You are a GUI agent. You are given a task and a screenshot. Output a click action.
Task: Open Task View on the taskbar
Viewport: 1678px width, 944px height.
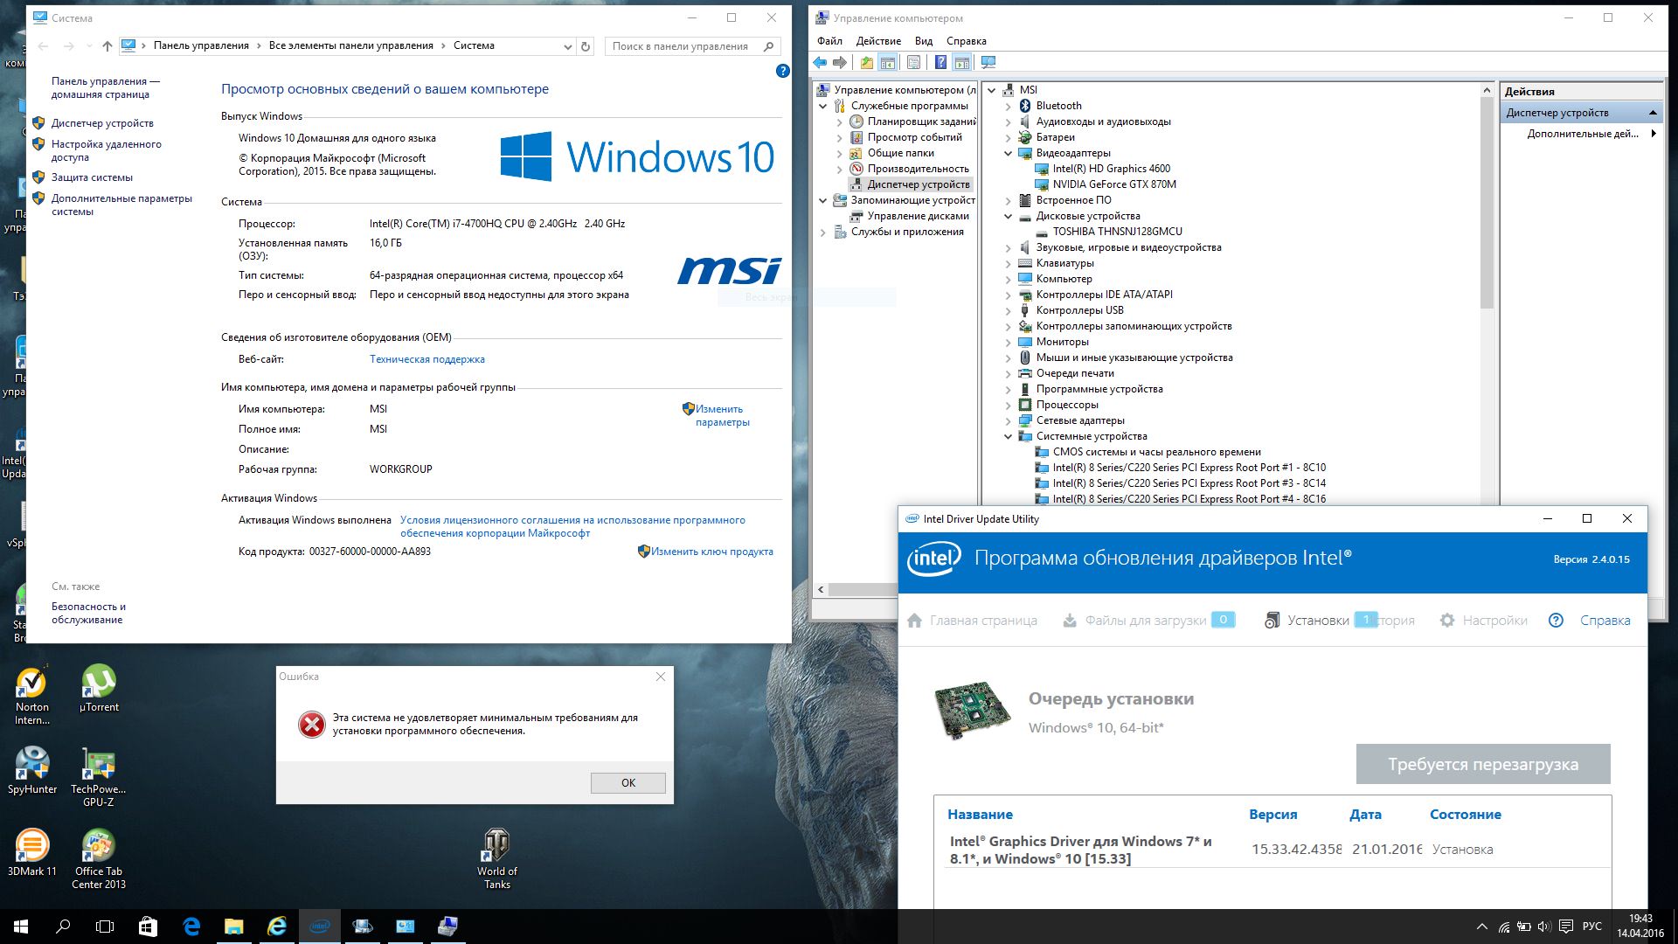point(105,927)
